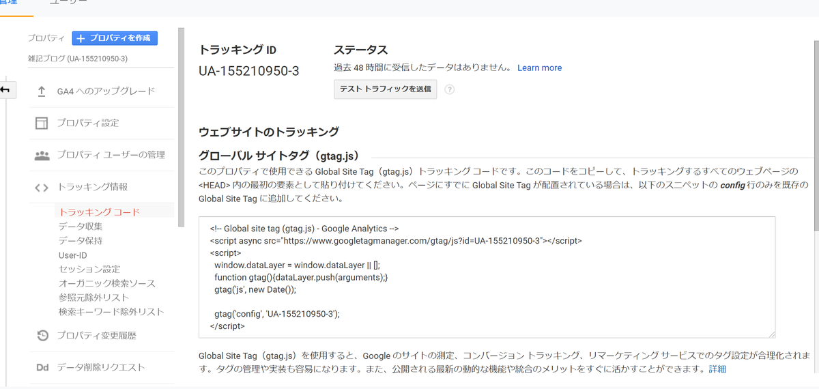Select トラッキング コード submenu item
This screenshot has width=819, height=389.
[x=99, y=212]
